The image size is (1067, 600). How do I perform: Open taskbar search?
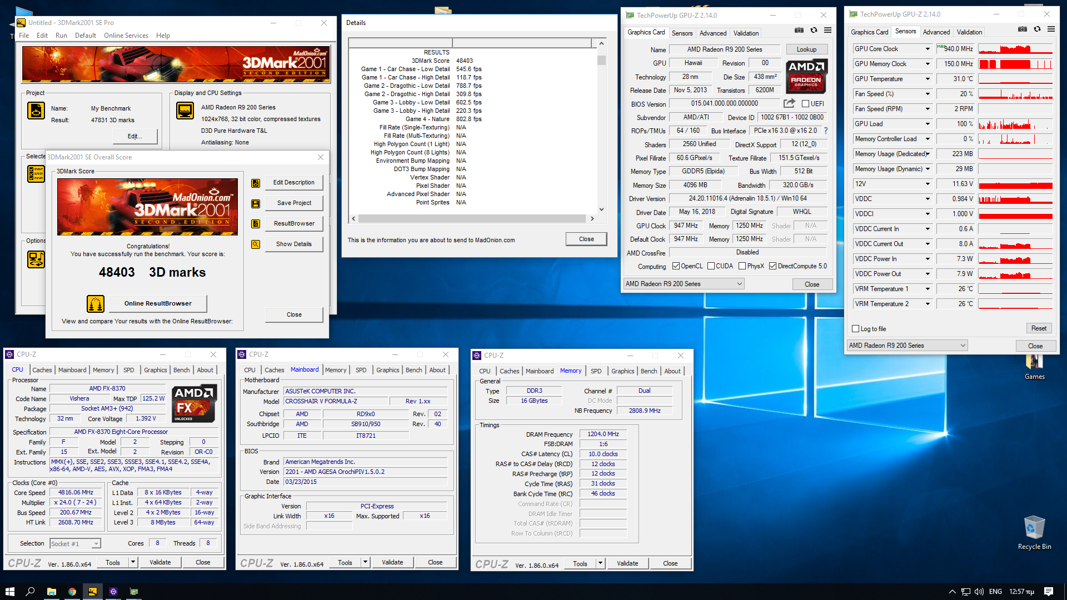(31, 592)
